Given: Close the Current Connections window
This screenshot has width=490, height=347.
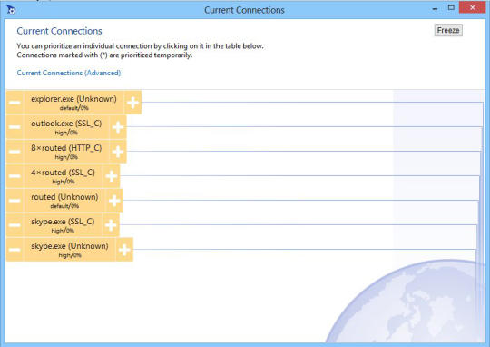Looking at the screenshot, I should pyautogui.click(x=473, y=7).
